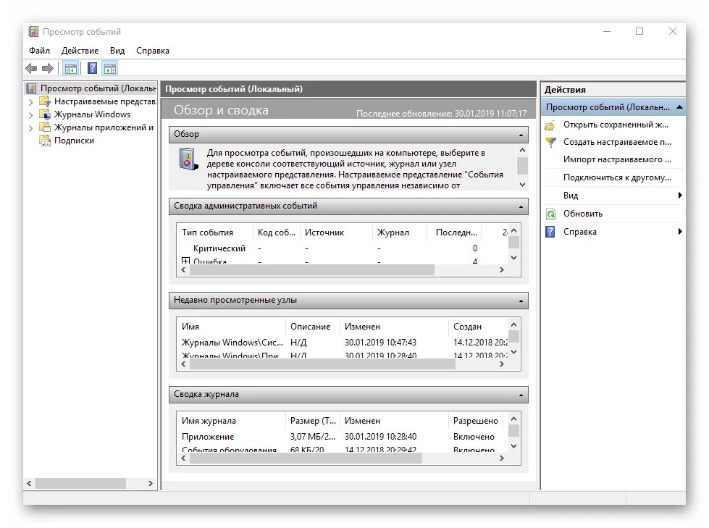Click the Журналы приложений folder icon
Screen dimensions: 709x528
45,127
